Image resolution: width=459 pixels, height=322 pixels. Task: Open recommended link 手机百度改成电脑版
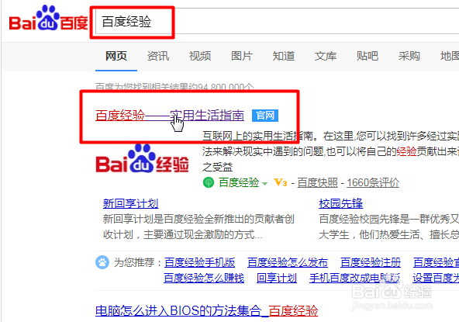pyautogui.click(x=354, y=278)
